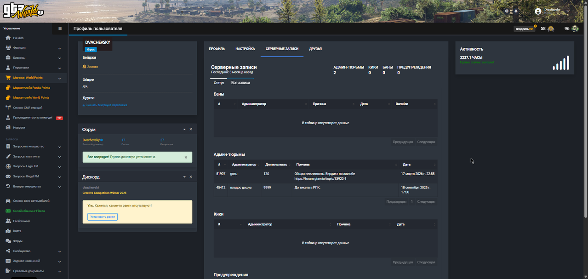Click the Персонажи person icon
This screenshot has height=279, width=588.
pos(8,68)
